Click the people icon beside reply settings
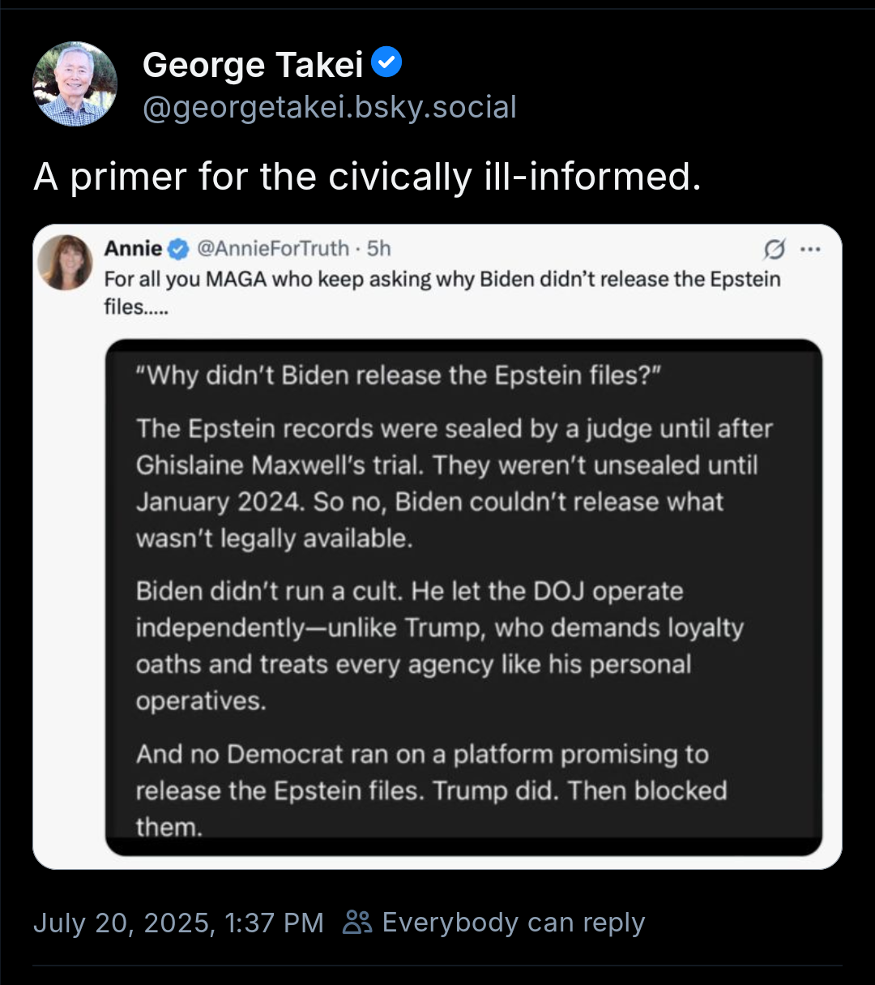 [356, 922]
